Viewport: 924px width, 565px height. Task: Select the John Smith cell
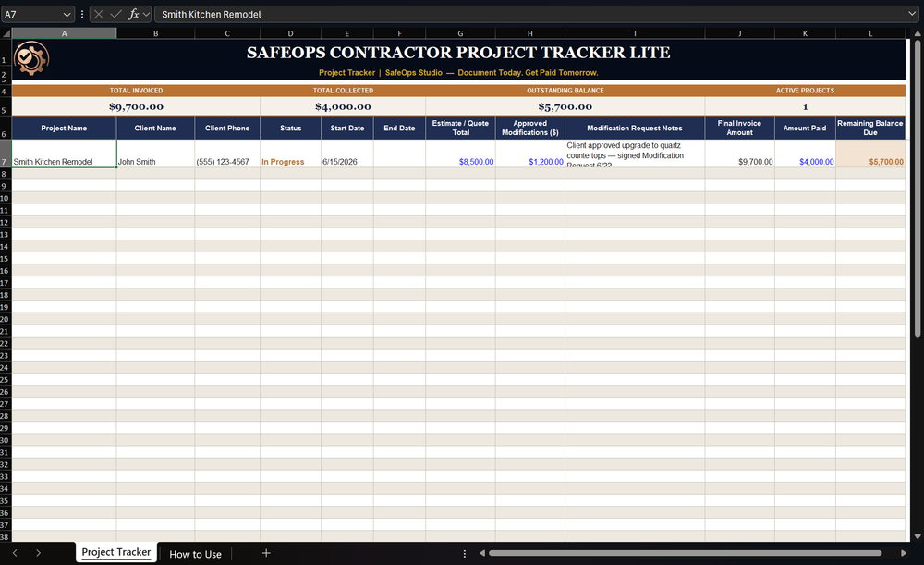(x=155, y=154)
